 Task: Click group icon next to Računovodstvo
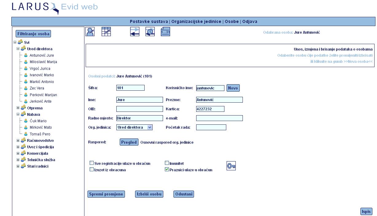click(x=23, y=140)
